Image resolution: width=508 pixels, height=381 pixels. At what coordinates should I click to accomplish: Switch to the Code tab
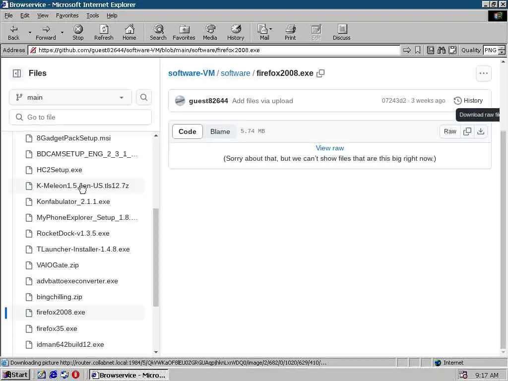(x=187, y=131)
